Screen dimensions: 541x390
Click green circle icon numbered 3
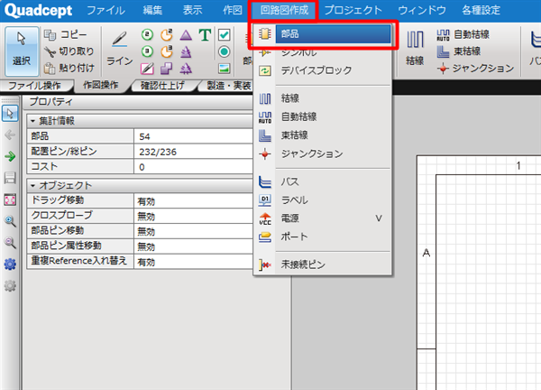(147, 51)
